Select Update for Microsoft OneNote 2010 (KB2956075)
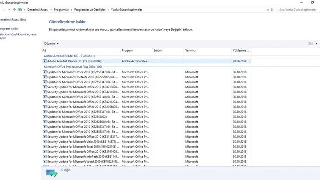320x180 pixels. (x=146, y=77)
